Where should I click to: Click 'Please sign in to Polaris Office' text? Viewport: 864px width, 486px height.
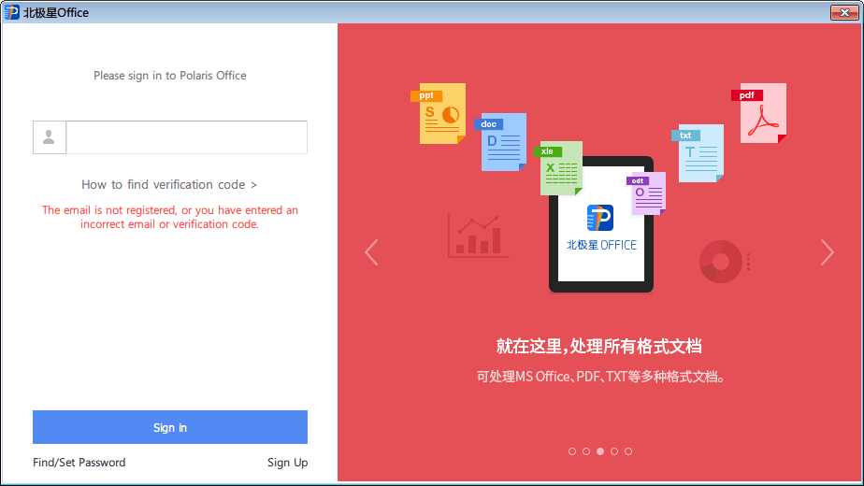coord(170,76)
